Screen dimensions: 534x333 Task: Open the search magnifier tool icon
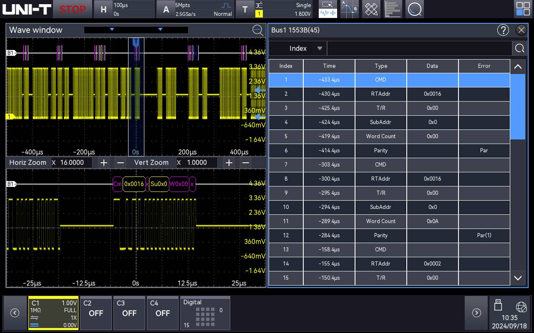pos(415,9)
